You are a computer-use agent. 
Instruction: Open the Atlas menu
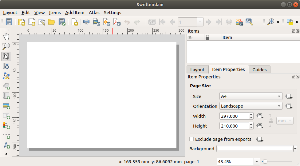(x=94, y=13)
